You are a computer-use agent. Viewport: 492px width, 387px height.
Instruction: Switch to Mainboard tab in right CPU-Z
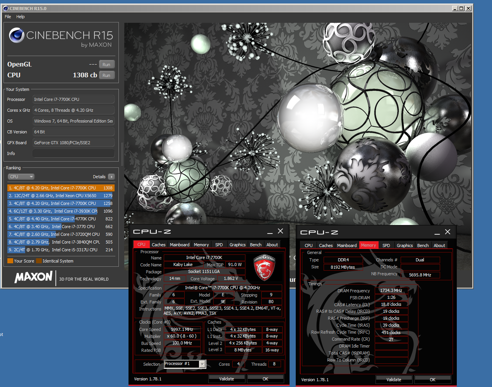[x=347, y=245]
